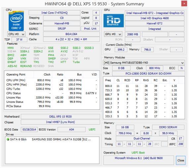Click the Codename Haswell-MB value
The height and width of the screenshot is (168, 189).
coord(62,23)
